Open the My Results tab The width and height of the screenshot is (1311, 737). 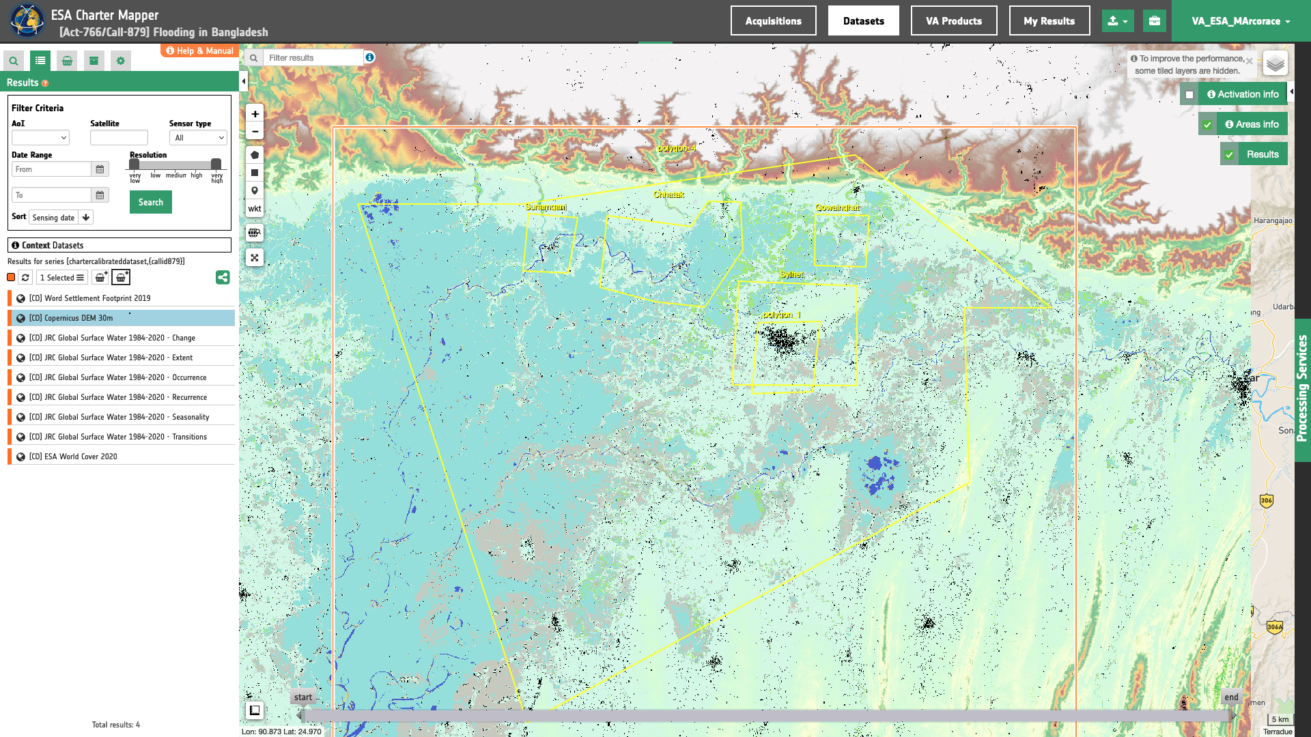tap(1049, 21)
